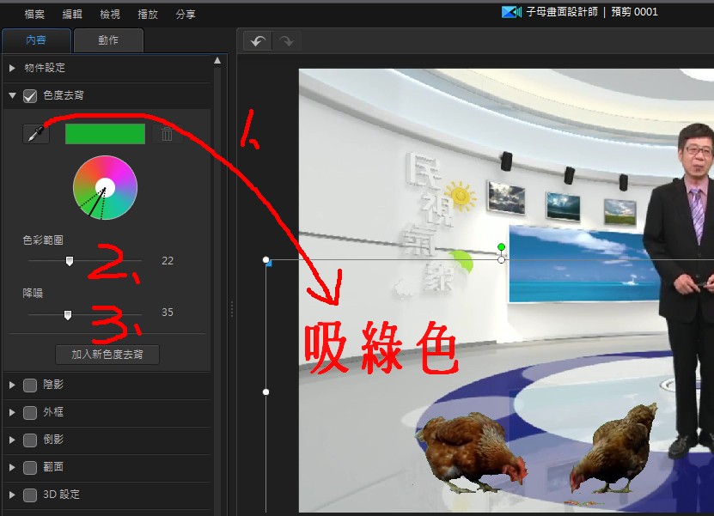The height and width of the screenshot is (516, 714).
Task: Click the green rotation handle on object
Action: pyautogui.click(x=501, y=246)
